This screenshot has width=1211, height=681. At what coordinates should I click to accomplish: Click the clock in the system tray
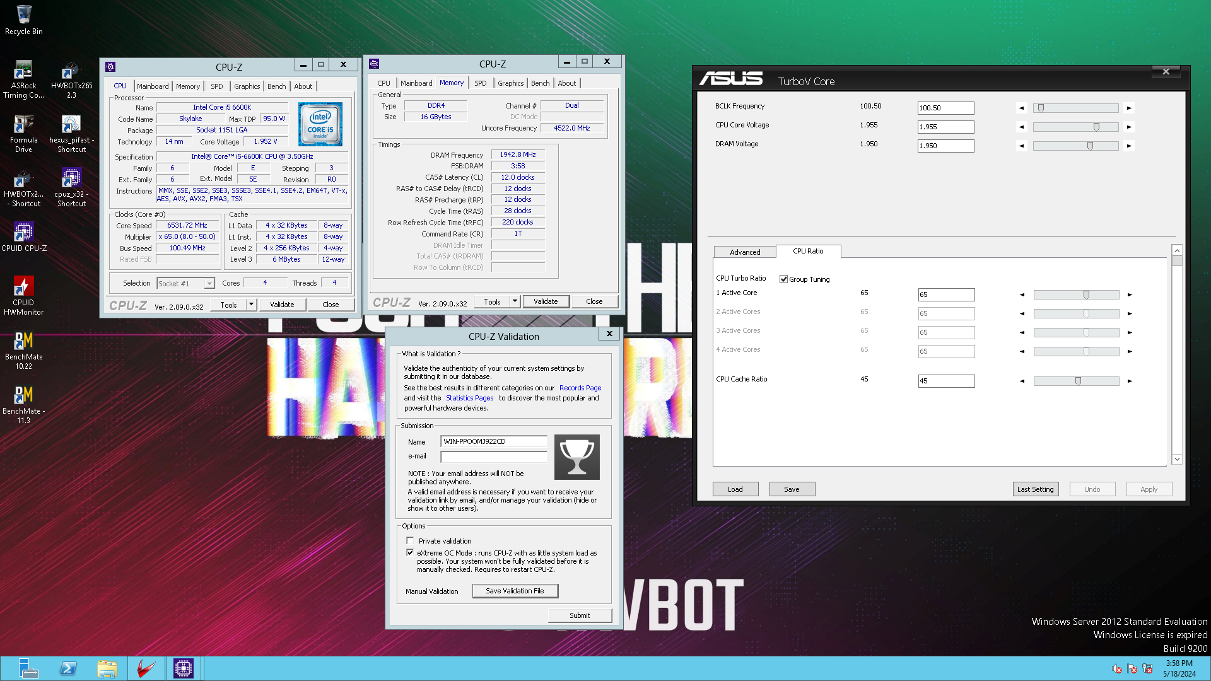[x=1179, y=668]
